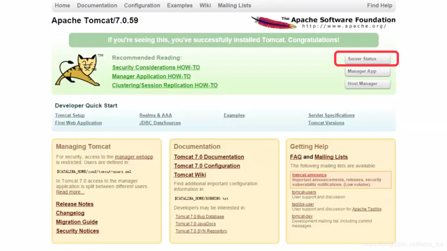The width and height of the screenshot is (447, 251).
Task: Open the Home nav item
Action: [63, 5]
